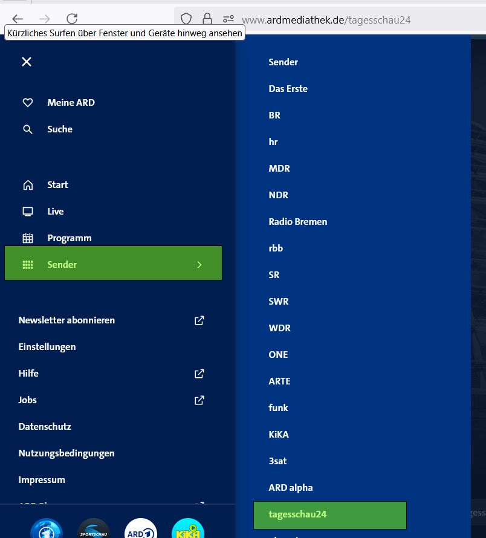
Task: Select 3sat in the Sender list
Action: pyautogui.click(x=277, y=461)
